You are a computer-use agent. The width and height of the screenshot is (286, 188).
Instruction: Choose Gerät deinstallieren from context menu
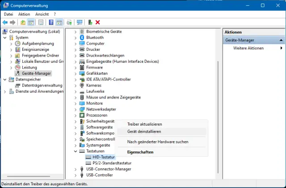(x=144, y=131)
